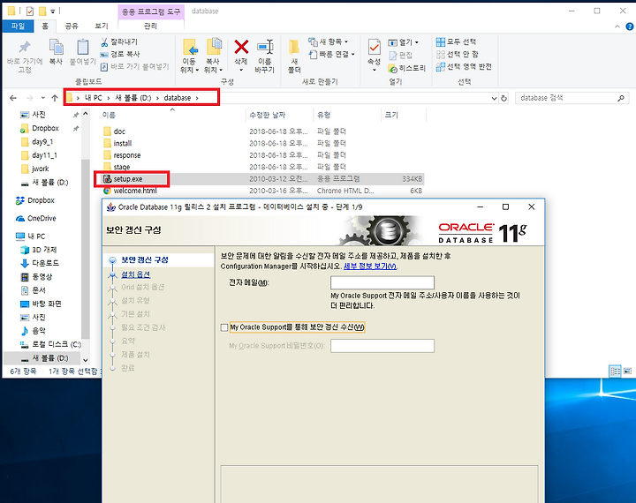Image resolution: width=636 pixels, height=503 pixels.
Task: Select the stage folder
Action: pos(122,167)
